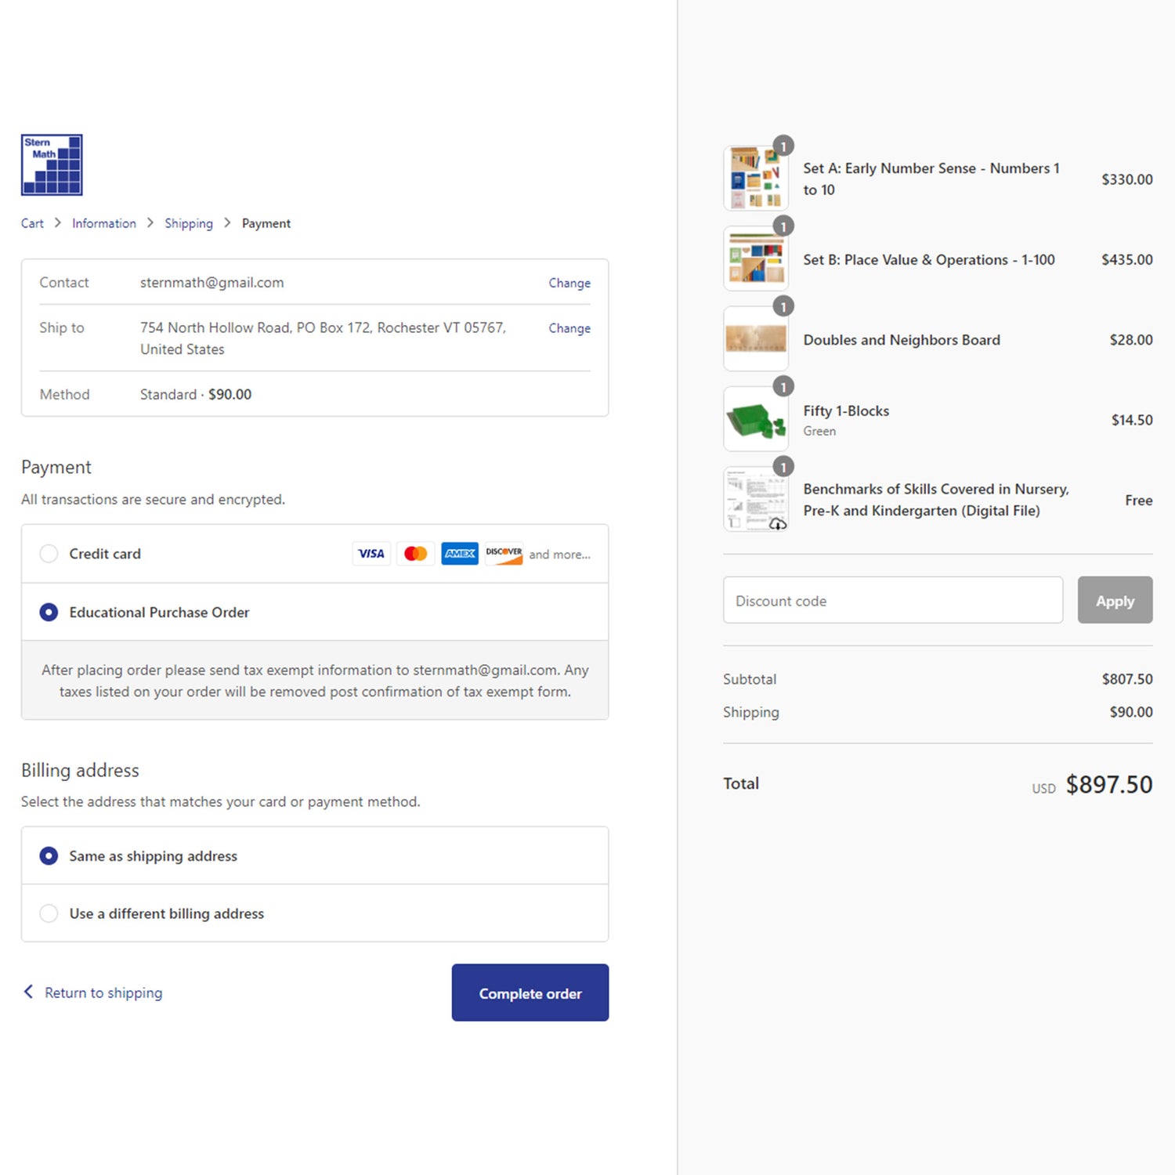Focus the Discount code field
Screen dimensions: 1175x1175
(893, 600)
